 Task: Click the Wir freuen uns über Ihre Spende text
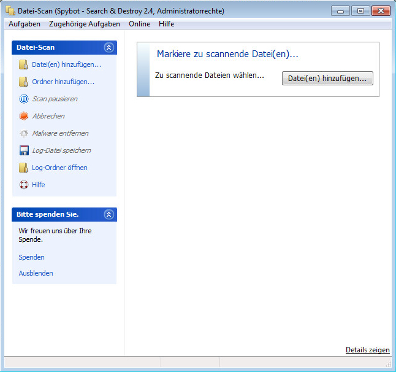pyautogui.click(x=55, y=235)
